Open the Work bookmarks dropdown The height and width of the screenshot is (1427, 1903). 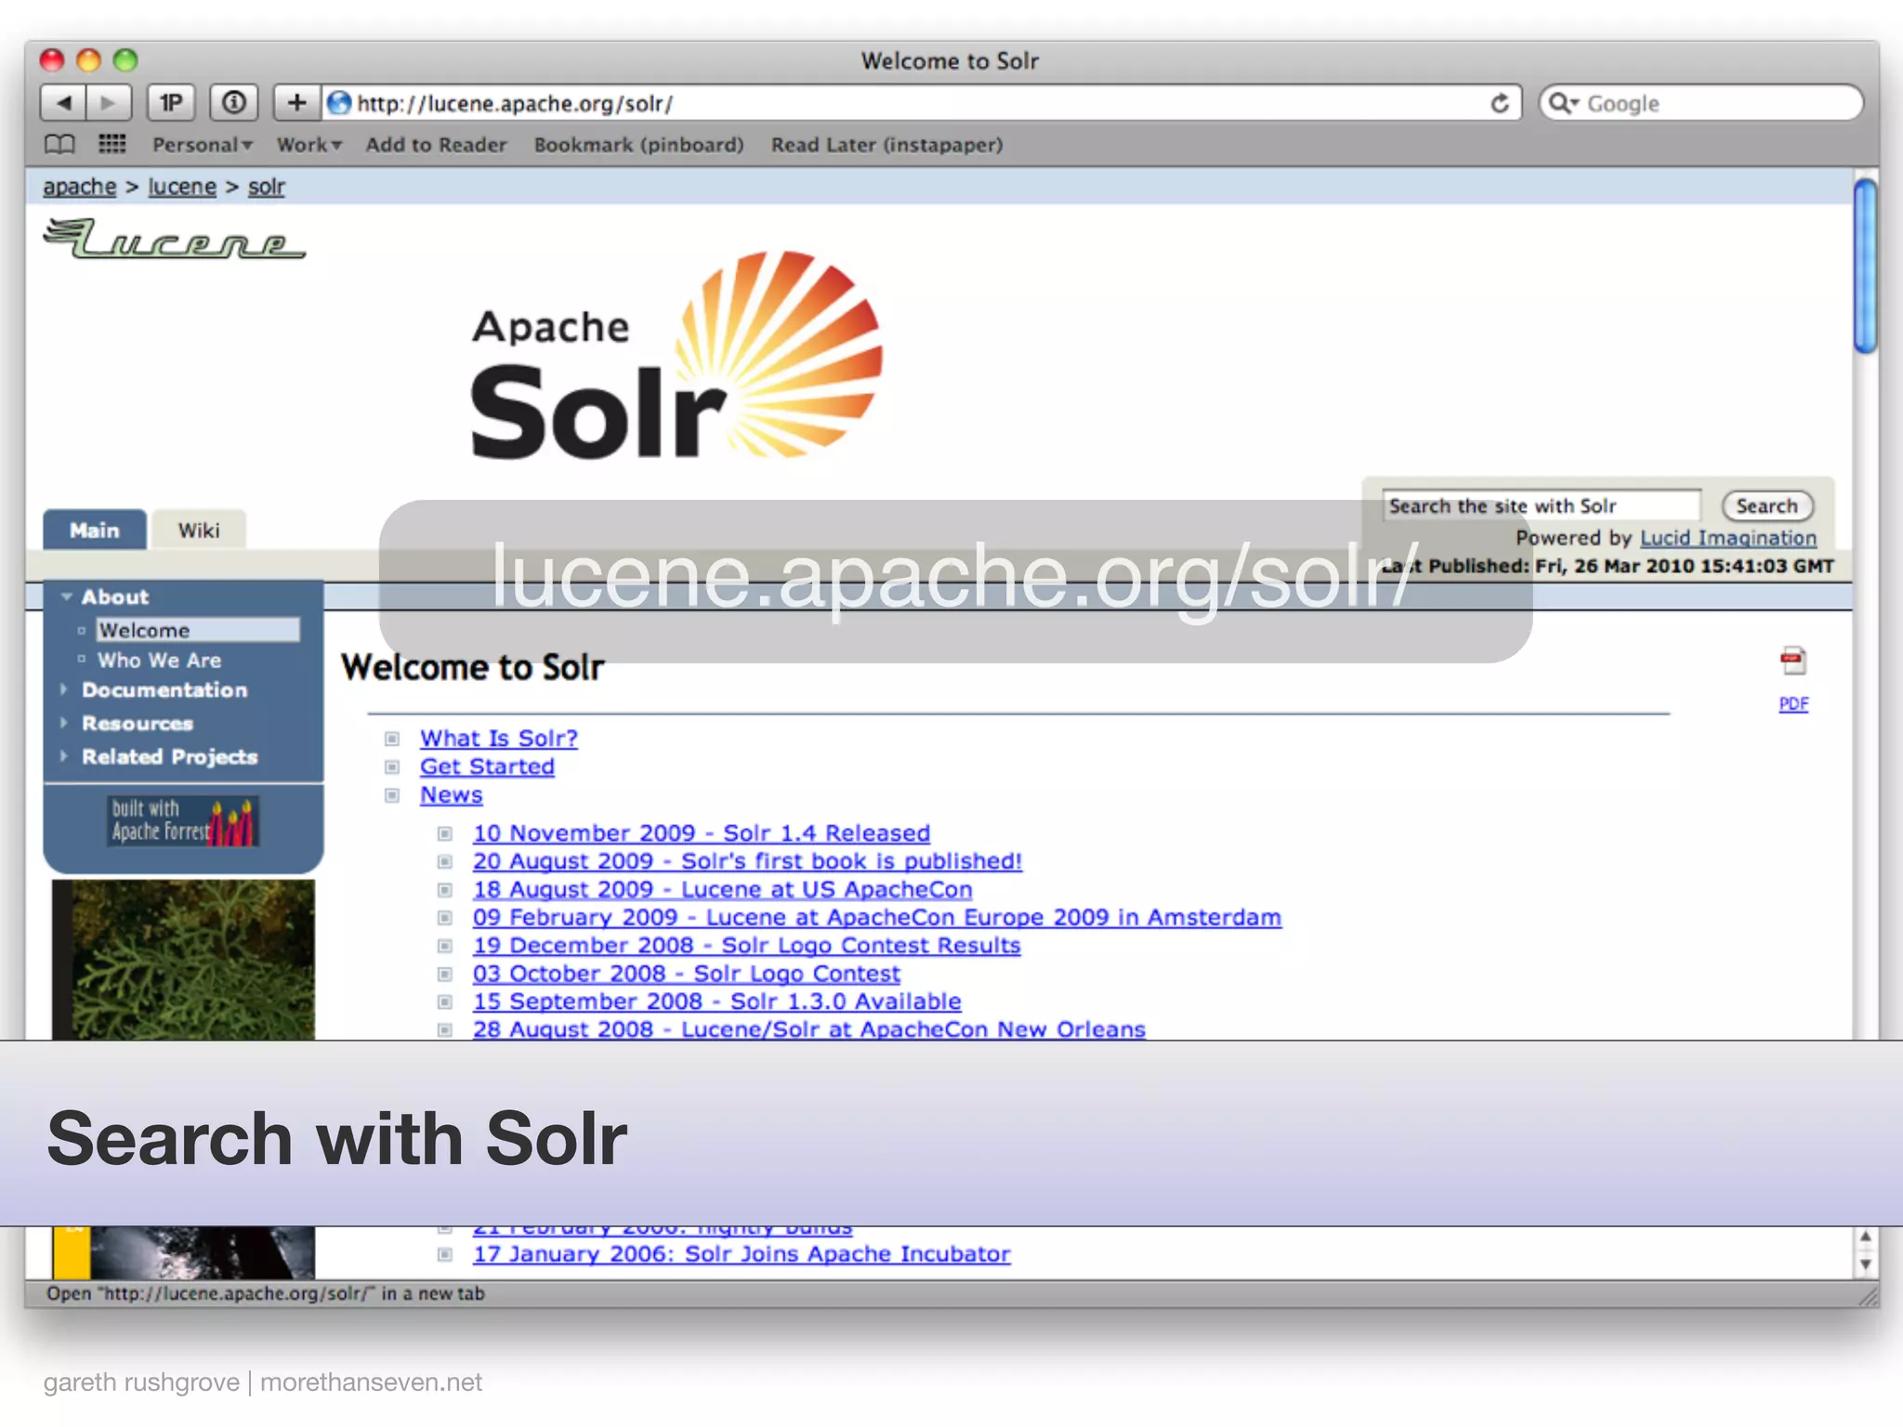pos(309,145)
